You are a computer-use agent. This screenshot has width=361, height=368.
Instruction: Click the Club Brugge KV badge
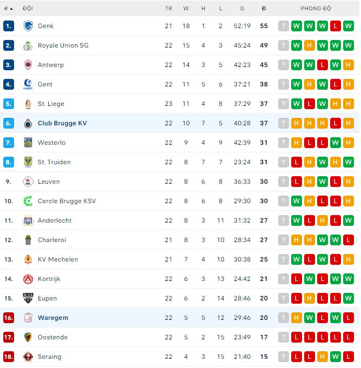tap(28, 123)
